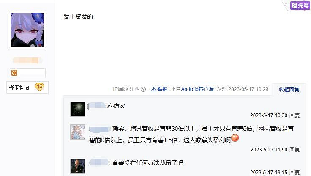Screen dimensions: 311x176
Task: Open the Android客户端 link
Action: 197,89
